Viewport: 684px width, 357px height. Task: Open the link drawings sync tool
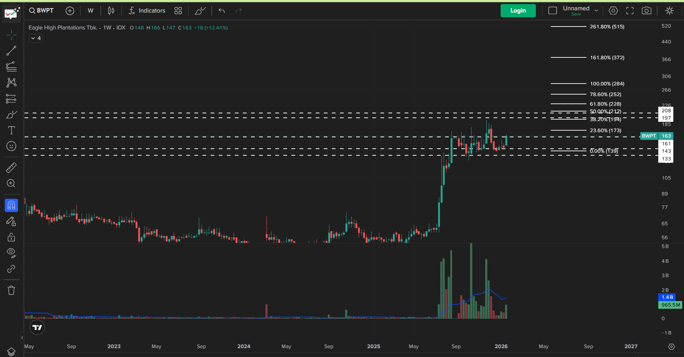[x=11, y=269]
